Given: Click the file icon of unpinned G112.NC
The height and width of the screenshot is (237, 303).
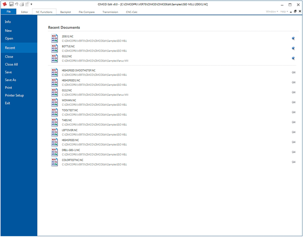Looking at the screenshot, I should (55, 92).
